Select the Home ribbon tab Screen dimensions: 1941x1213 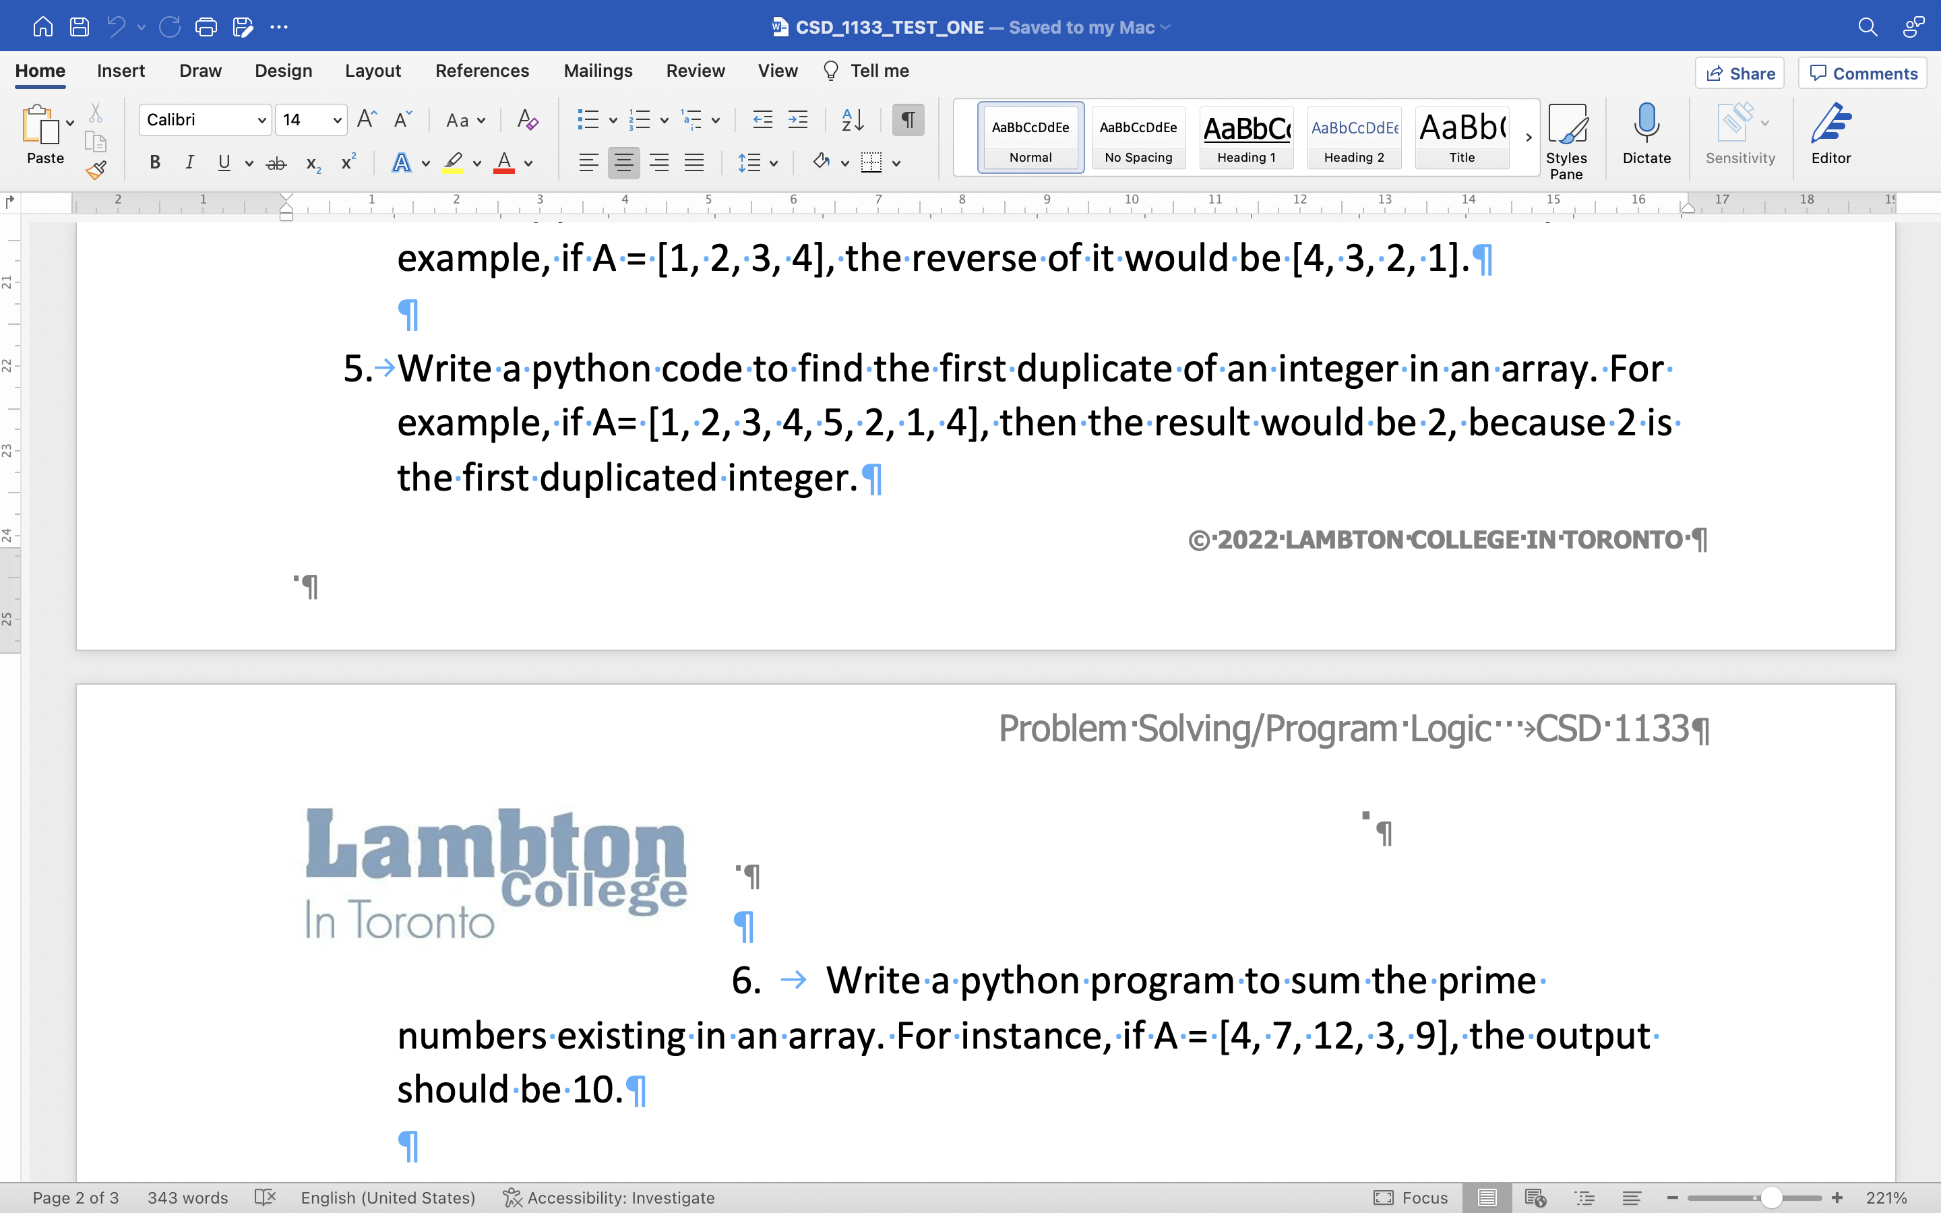tap(38, 70)
